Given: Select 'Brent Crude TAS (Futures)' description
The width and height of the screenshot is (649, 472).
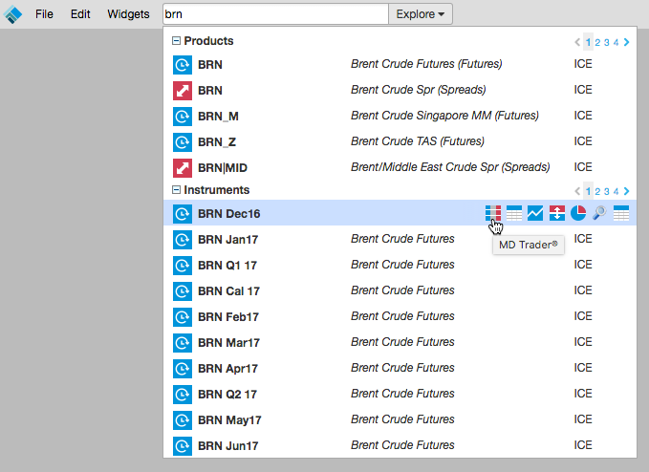Looking at the screenshot, I should point(417,141).
